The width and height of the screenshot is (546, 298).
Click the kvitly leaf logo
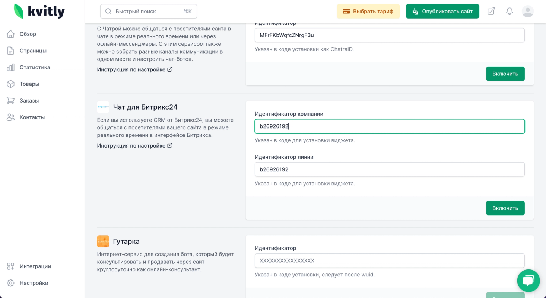[19, 11]
